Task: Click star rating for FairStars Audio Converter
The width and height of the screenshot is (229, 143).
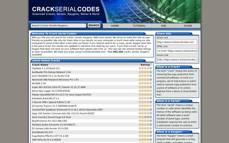Action: click(x=145, y=125)
